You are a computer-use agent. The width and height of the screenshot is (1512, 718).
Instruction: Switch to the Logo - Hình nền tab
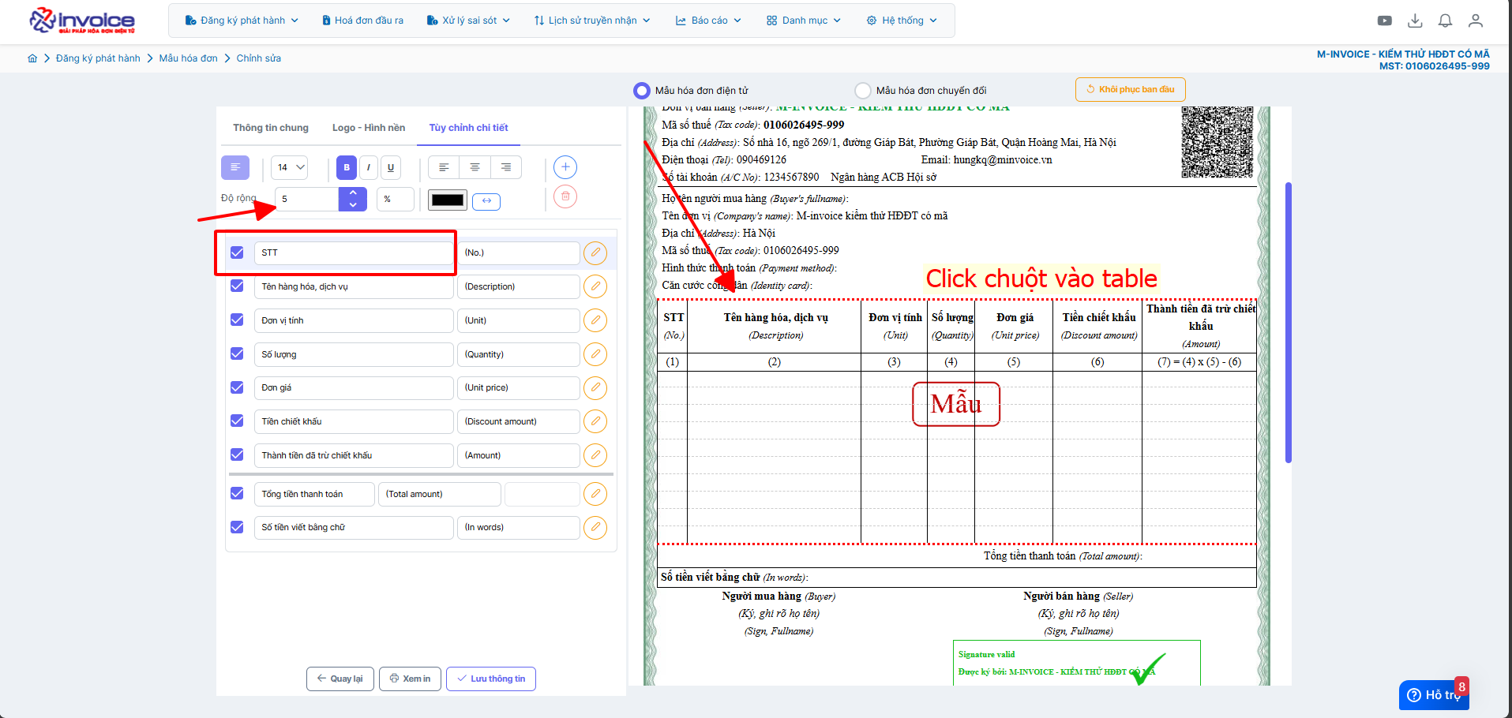(369, 128)
